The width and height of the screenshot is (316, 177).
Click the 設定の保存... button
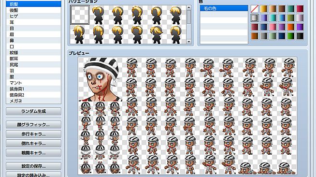(x=33, y=166)
